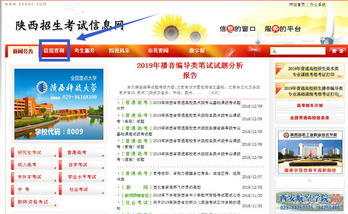Viewport: 348px width, 214px height.
Task: Open the 陕西国防工业职业技术学院 ad image
Action: [309, 153]
